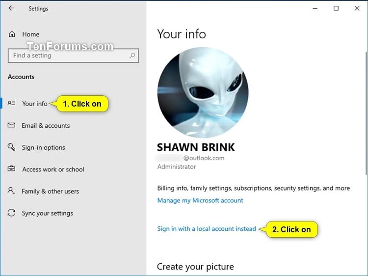Click the Accounts section heading
368x276 pixels.
pos(21,77)
